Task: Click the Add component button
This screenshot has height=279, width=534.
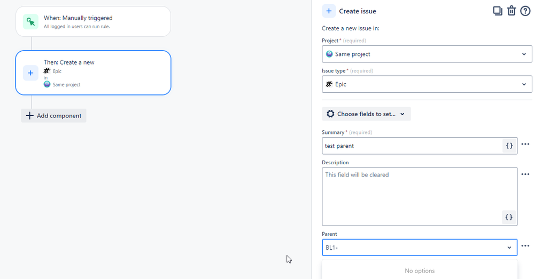Action: coord(53,116)
